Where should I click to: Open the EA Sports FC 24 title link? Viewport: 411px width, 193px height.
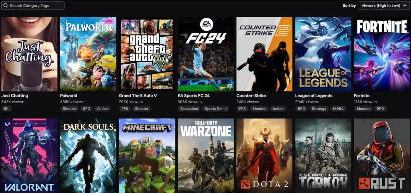click(194, 96)
